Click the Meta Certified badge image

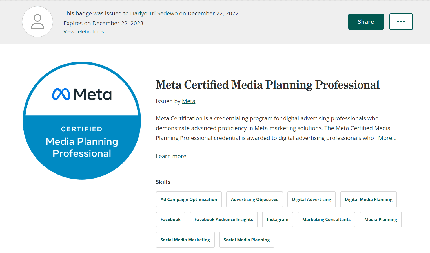tap(82, 121)
